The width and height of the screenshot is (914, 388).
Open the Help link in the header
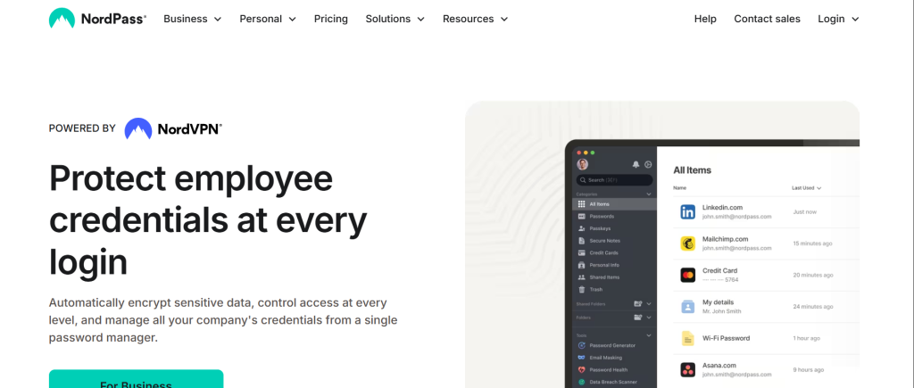point(705,19)
